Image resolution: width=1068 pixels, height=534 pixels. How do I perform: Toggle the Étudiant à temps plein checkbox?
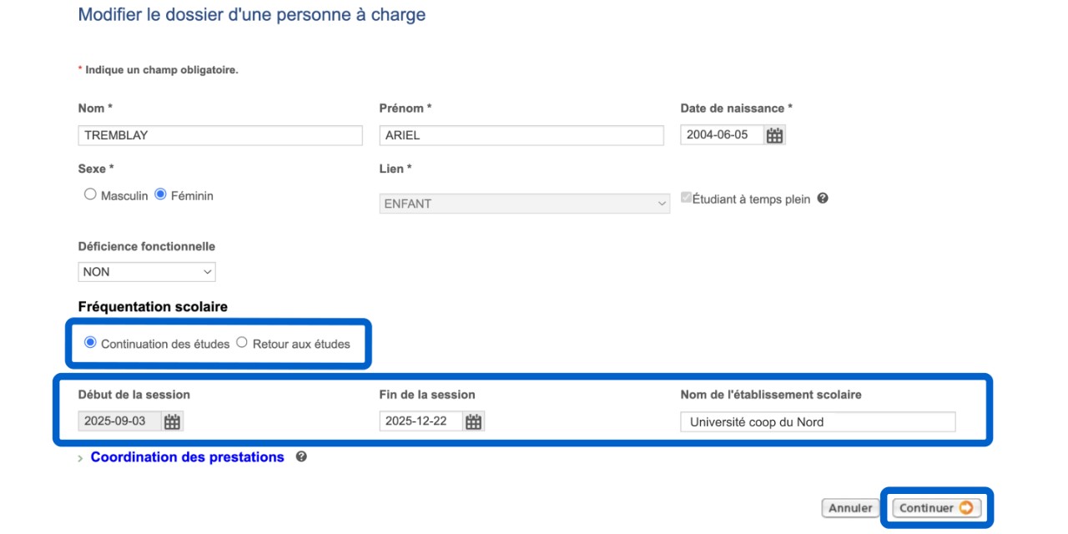pyautogui.click(x=686, y=199)
